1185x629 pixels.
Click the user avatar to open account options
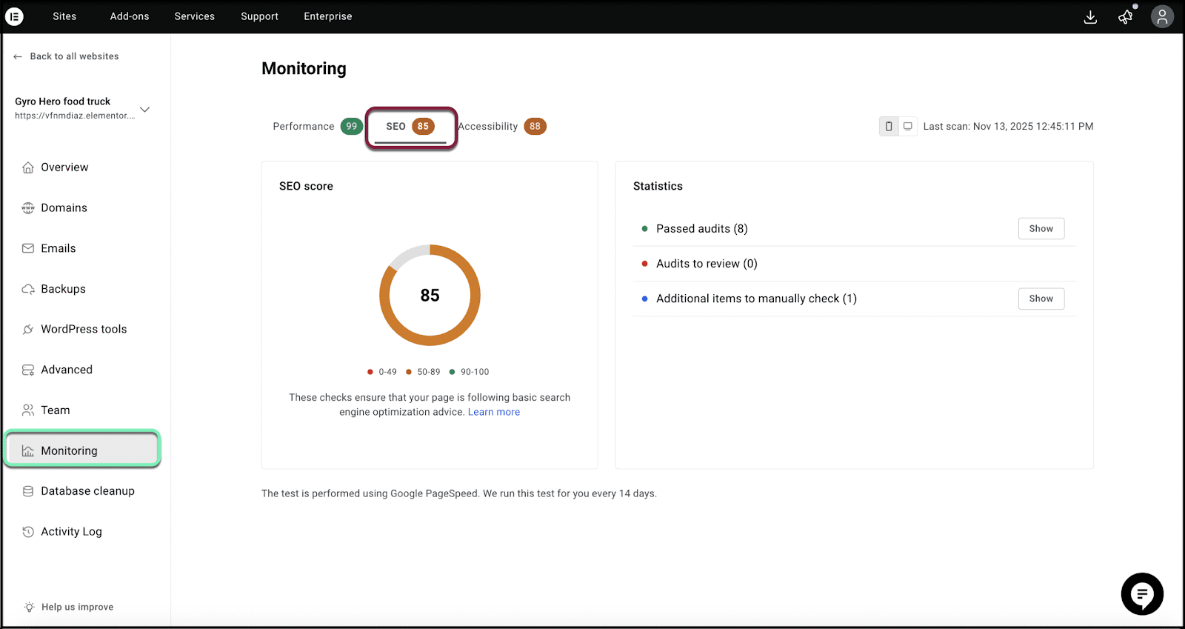[1162, 16]
